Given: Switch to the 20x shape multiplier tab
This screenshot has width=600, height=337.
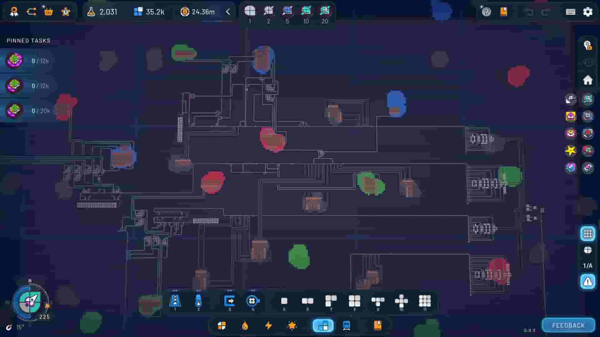Looking at the screenshot, I should point(324,12).
